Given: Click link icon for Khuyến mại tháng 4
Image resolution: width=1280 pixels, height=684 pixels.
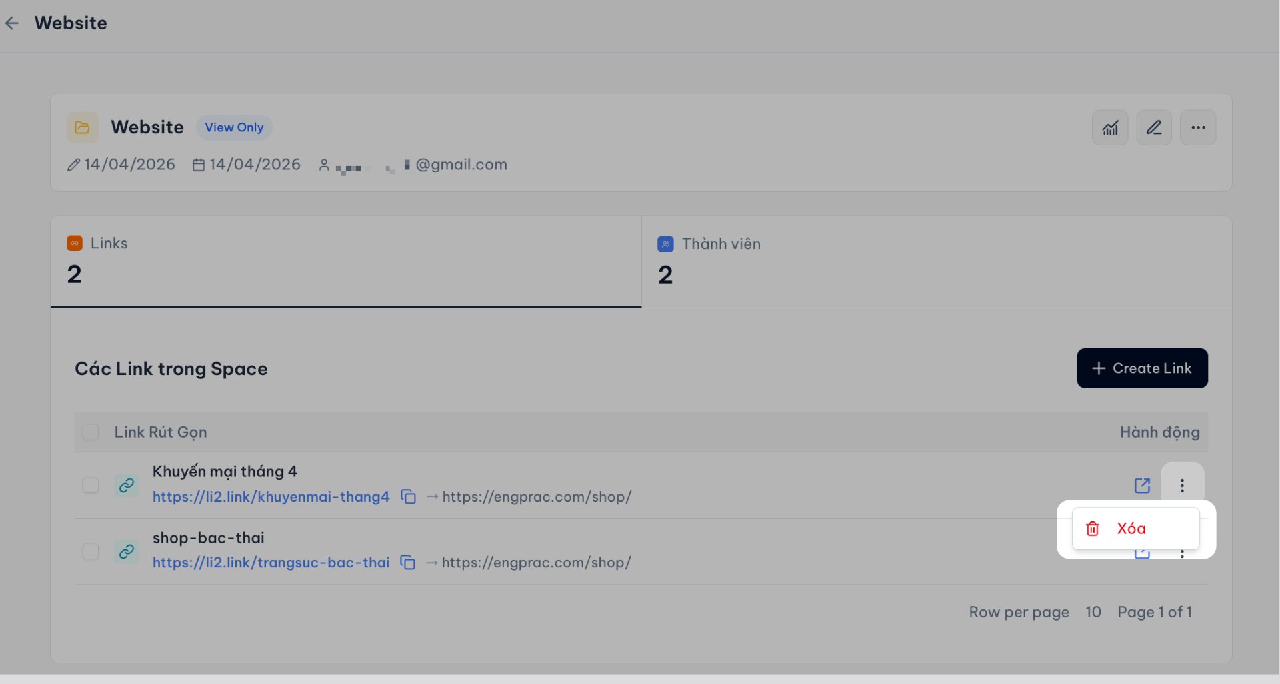Looking at the screenshot, I should 127,486.
